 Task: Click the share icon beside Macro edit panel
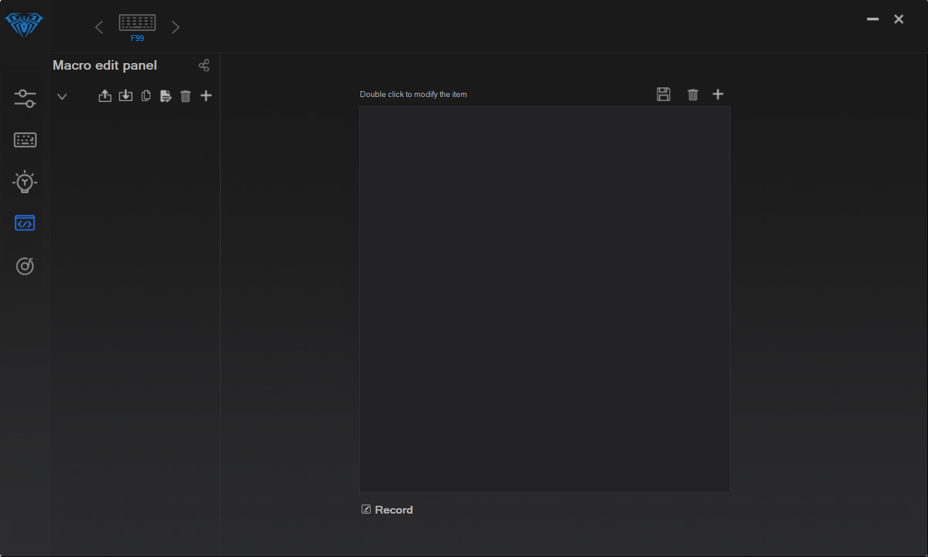pos(204,65)
